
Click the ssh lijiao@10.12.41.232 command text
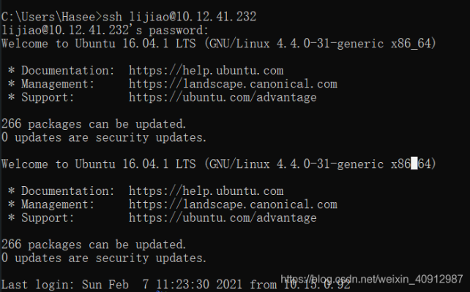(x=179, y=17)
